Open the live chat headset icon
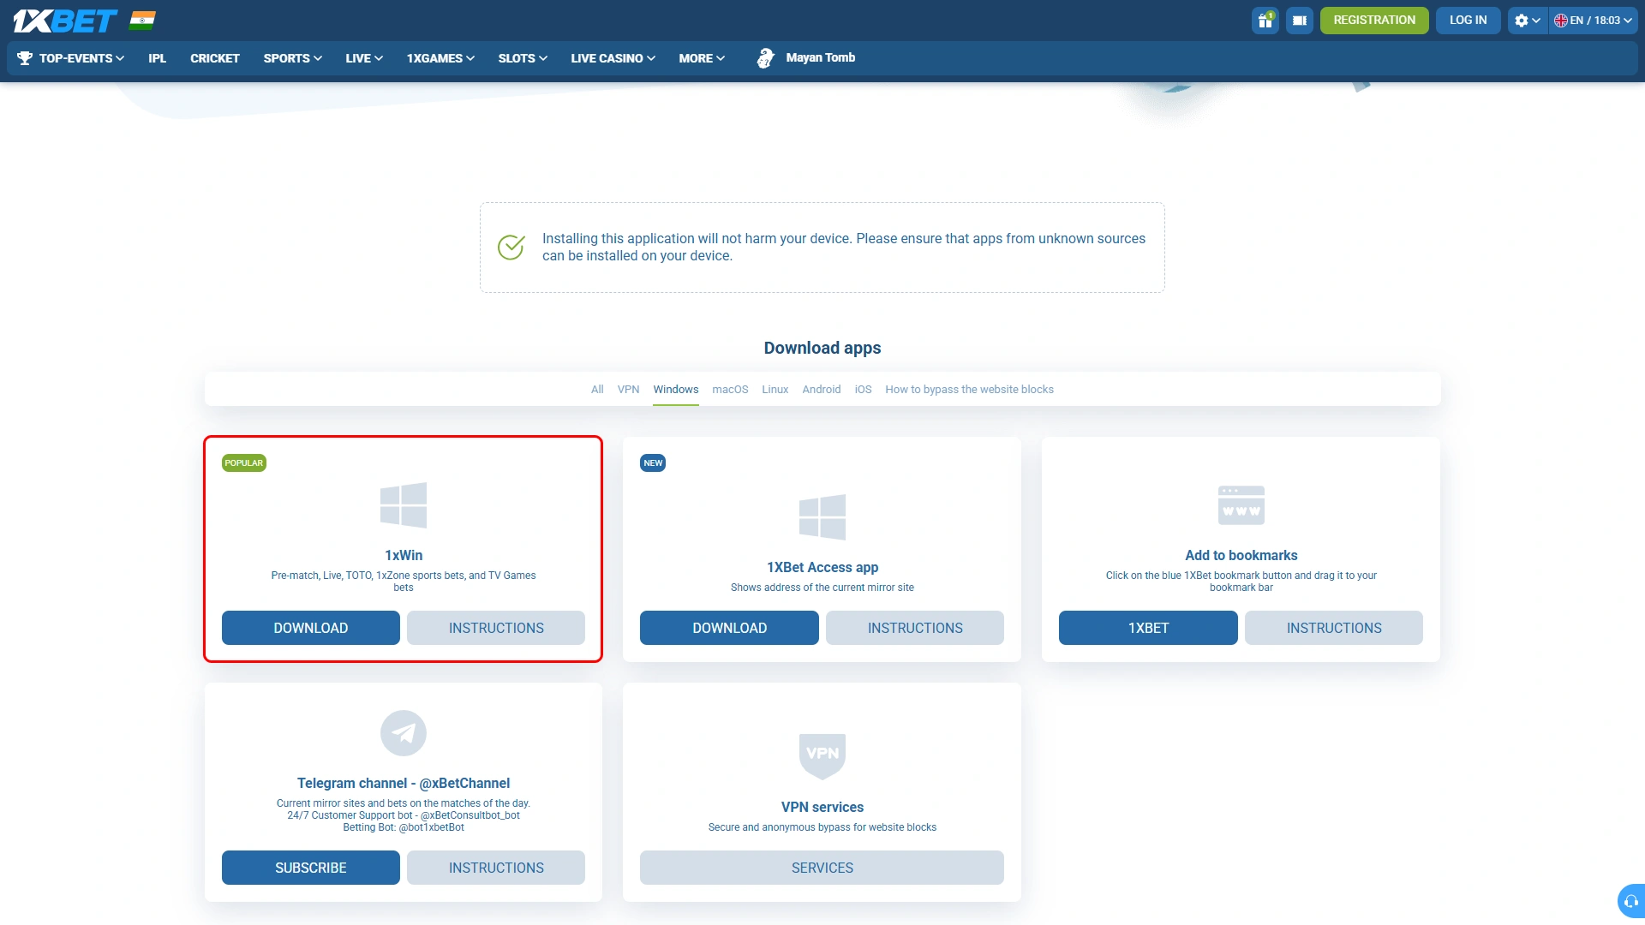This screenshot has width=1645, height=925. point(1631,901)
